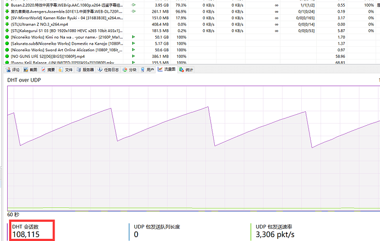
Task: Switch to the 分块 (pieces) tab
Action: (129, 69)
